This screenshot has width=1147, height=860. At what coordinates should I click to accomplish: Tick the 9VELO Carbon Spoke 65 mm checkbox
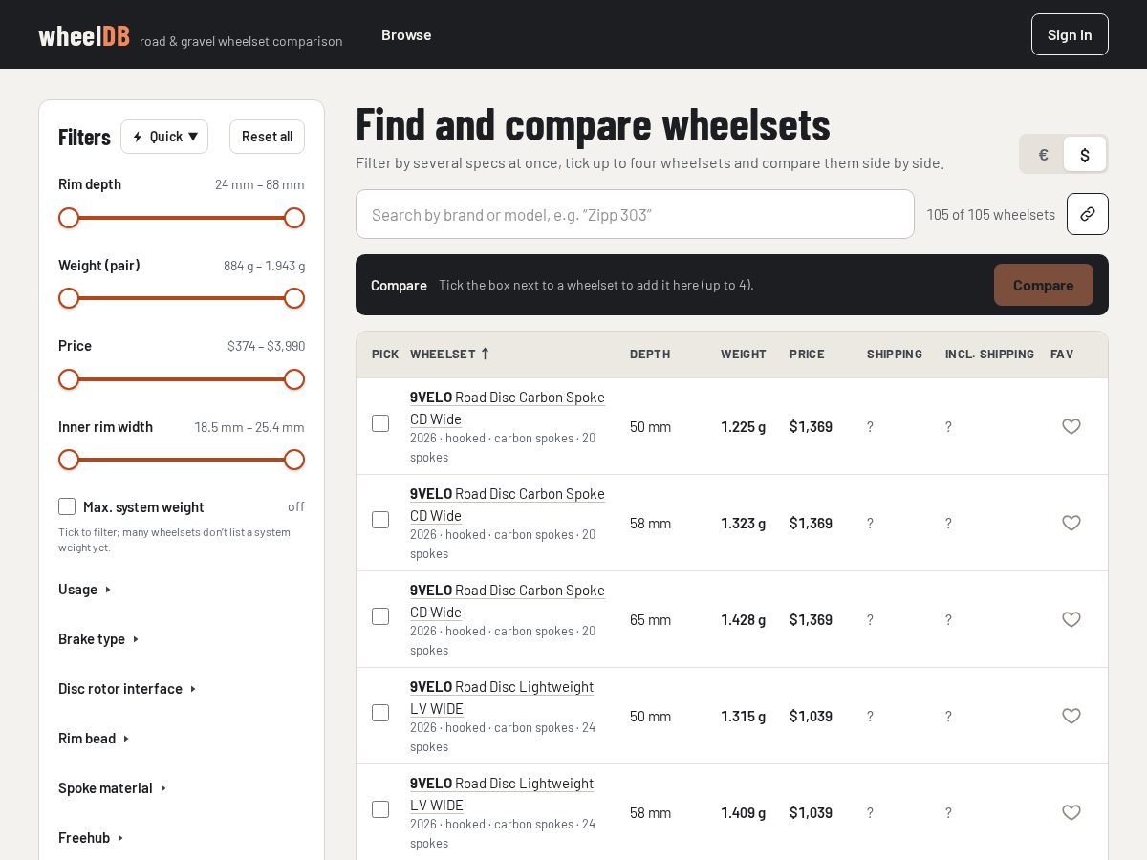380,616
